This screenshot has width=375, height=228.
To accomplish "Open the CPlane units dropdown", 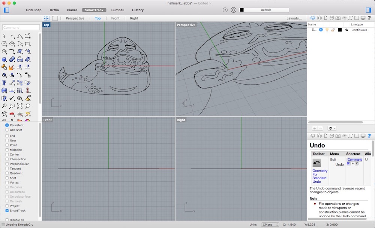I will (x=270, y=225).
